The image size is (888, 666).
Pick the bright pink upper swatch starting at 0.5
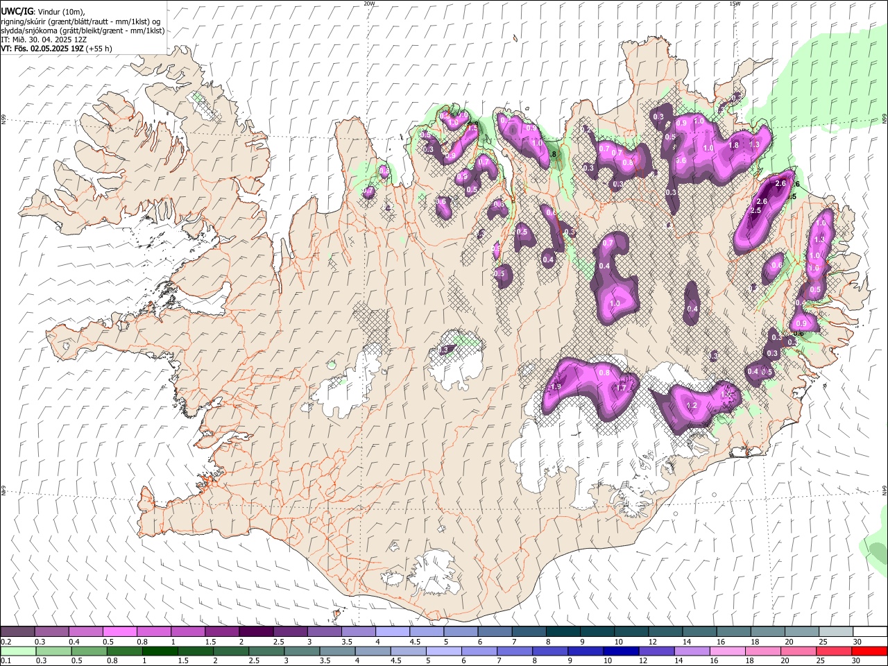pos(120,631)
